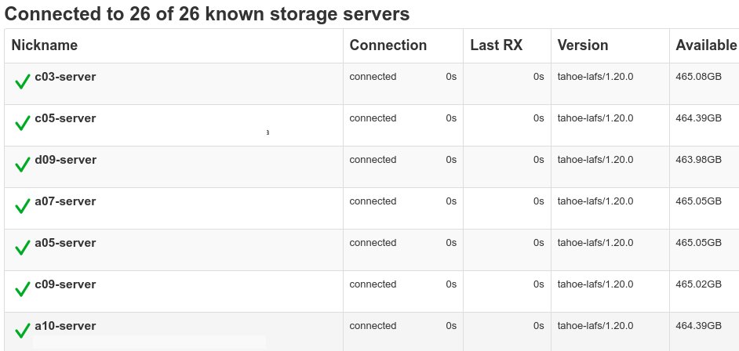The width and height of the screenshot is (739, 351).
Task: Select the Connection column header
Action: 388,45
